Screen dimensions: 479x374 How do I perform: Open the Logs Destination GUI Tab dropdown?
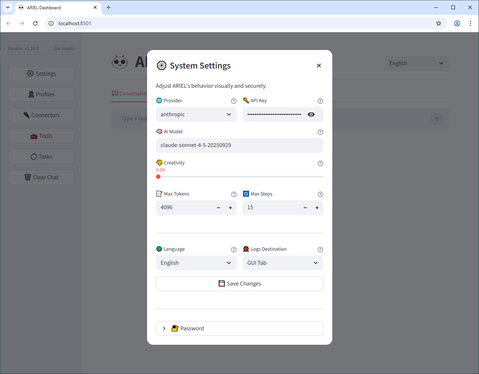pos(283,263)
